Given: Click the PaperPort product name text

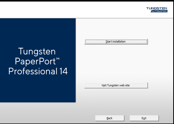Looking at the screenshot, I should click(35, 61).
